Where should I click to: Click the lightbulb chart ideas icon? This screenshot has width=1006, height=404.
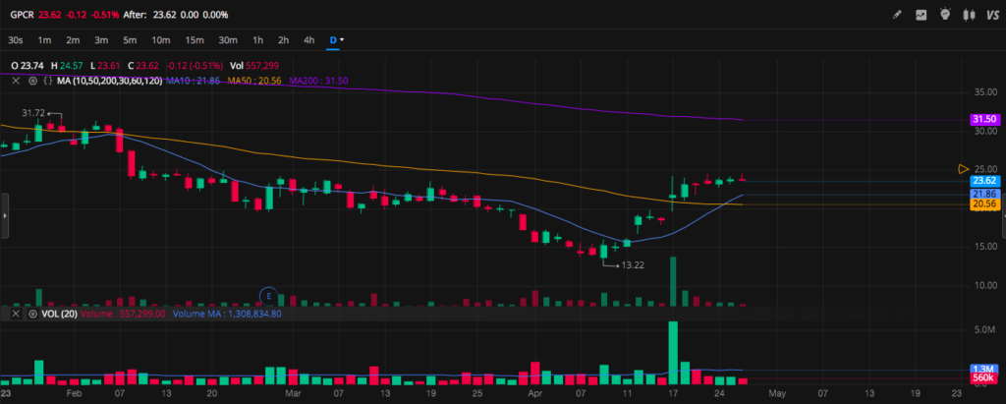pos(946,15)
